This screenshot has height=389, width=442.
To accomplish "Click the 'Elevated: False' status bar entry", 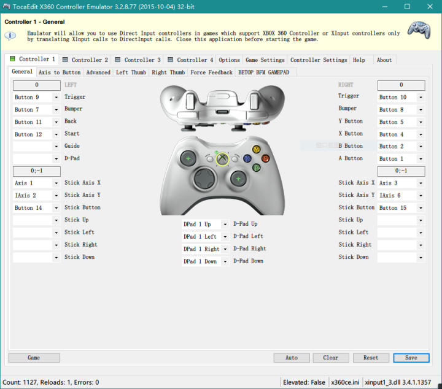I will [304, 382].
